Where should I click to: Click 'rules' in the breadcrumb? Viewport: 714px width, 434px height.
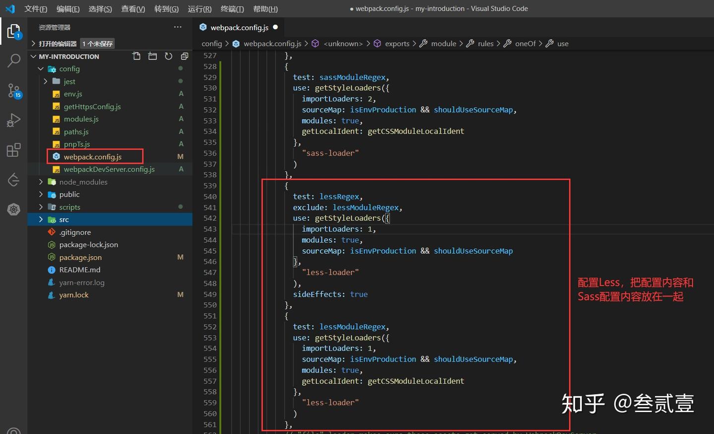pos(485,44)
